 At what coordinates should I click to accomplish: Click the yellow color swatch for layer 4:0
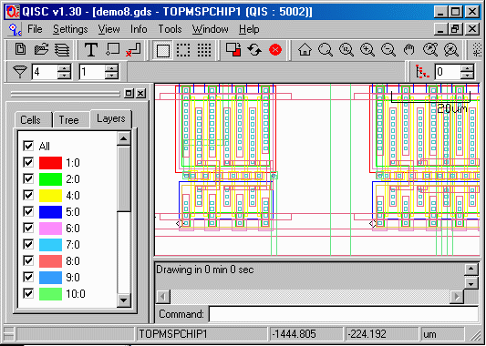point(50,195)
